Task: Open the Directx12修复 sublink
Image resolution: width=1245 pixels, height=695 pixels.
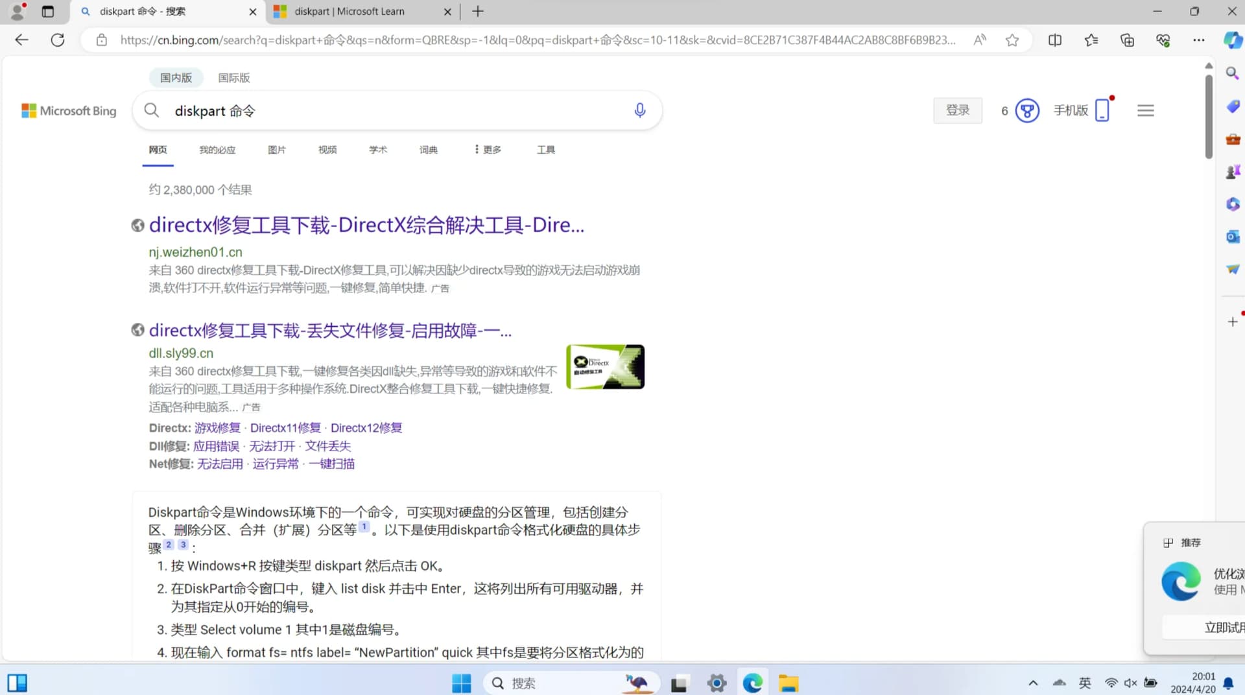Action: pos(366,428)
